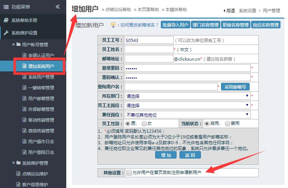Click the 批量导入用户 button

pyautogui.click(x=175, y=25)
